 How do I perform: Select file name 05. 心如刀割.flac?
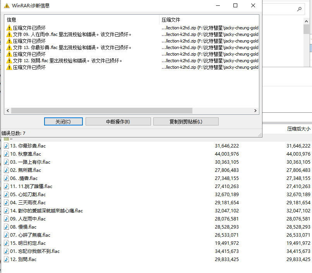click(28, 194)
